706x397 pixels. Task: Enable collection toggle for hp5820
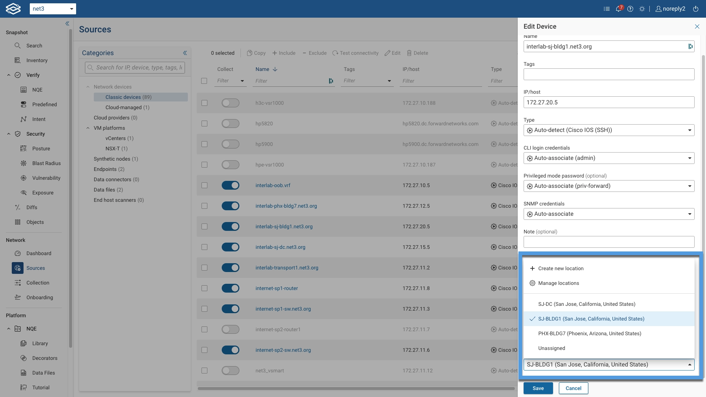pos(231,124)
